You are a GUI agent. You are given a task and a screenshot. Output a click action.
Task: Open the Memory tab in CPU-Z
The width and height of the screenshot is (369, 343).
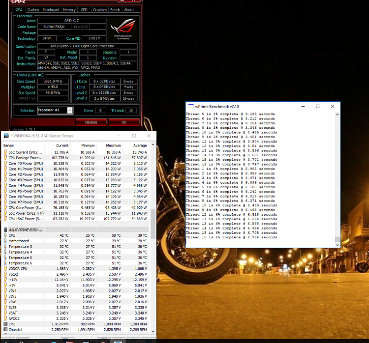pos(69,10)
